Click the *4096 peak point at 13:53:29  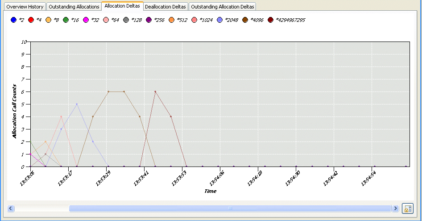click(108, 92)
